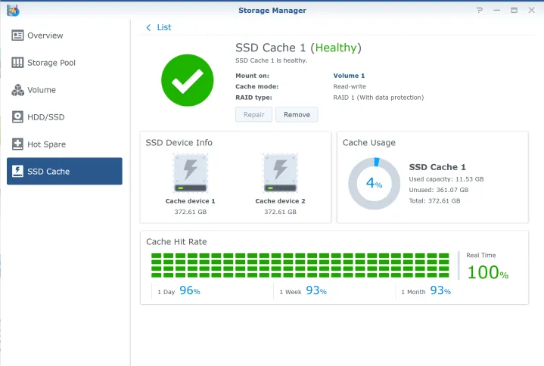Click the SSD Device Info panel title
The image size is (544, 366).
tap(179, 143)
